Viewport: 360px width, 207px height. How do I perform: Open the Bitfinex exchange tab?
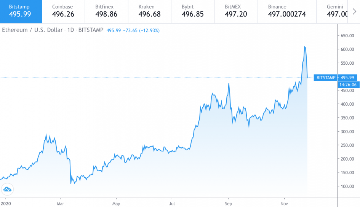click(x=106, y=11)
